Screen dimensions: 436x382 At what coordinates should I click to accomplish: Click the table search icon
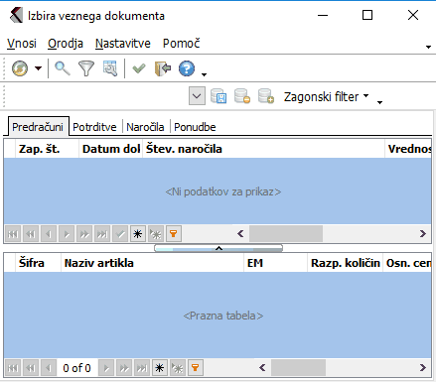point(110,68)
